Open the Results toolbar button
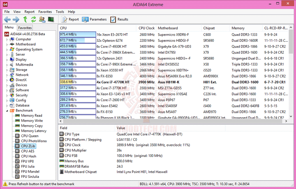296x189 pixels. (x=119, y=19)
